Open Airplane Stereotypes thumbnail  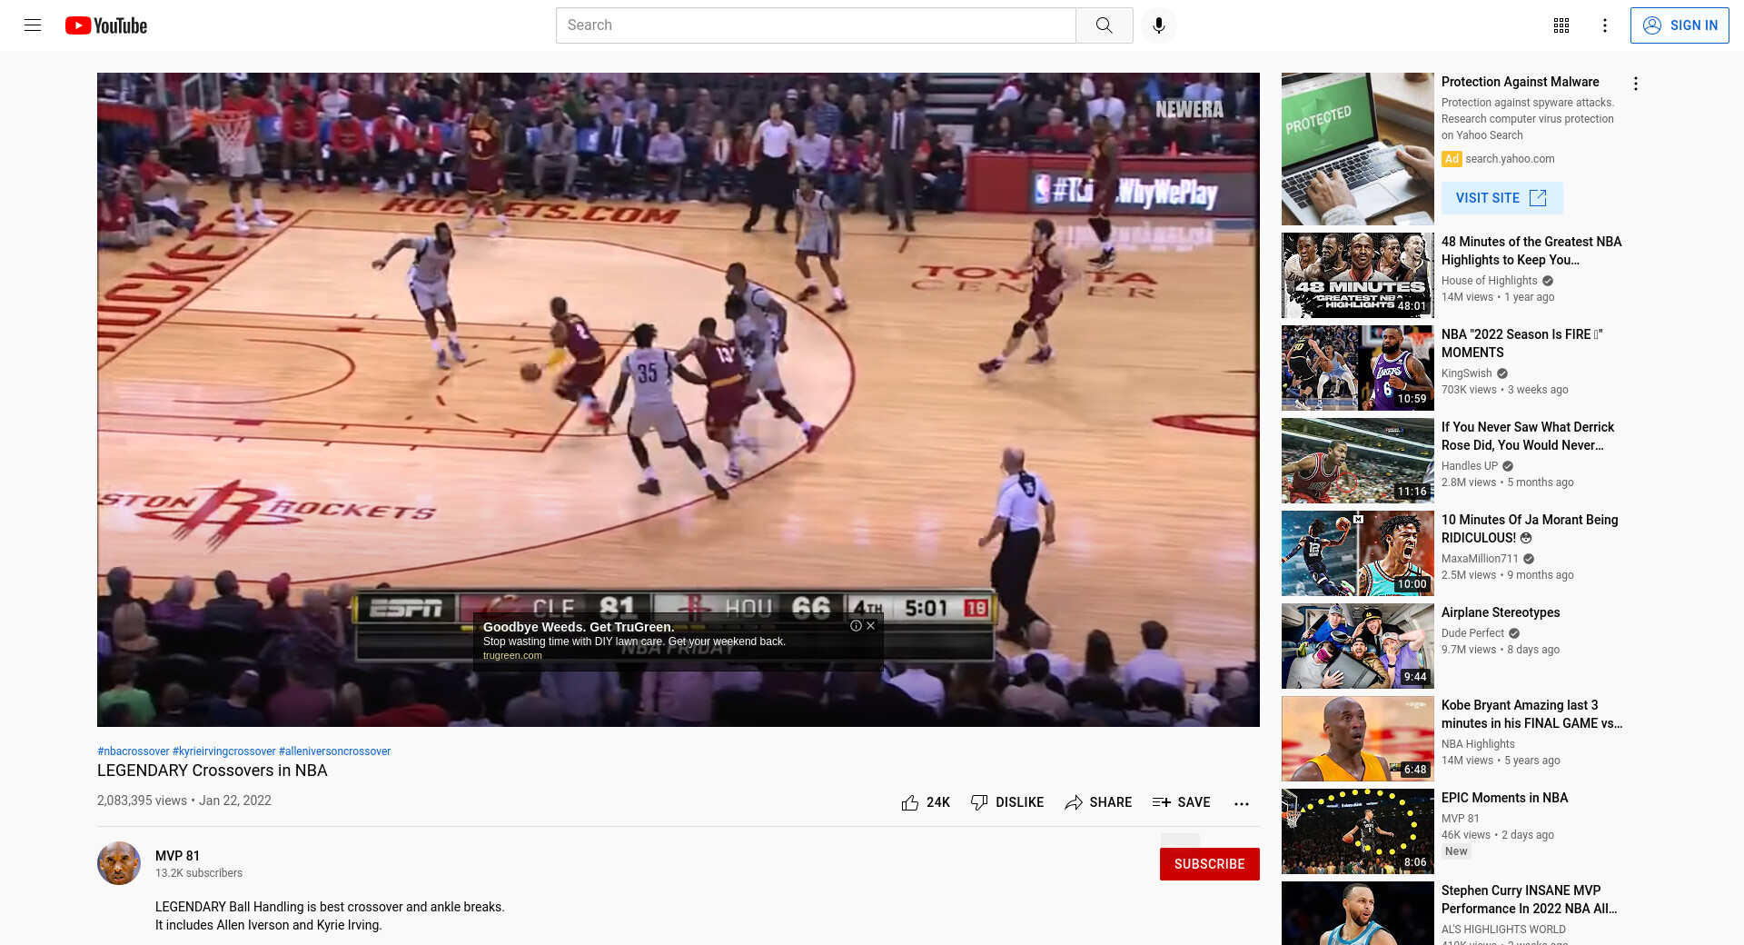(1357, 646)
